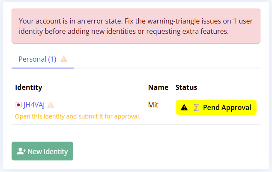
Task: Click the Status column header
Action: [x=186, y=87]
